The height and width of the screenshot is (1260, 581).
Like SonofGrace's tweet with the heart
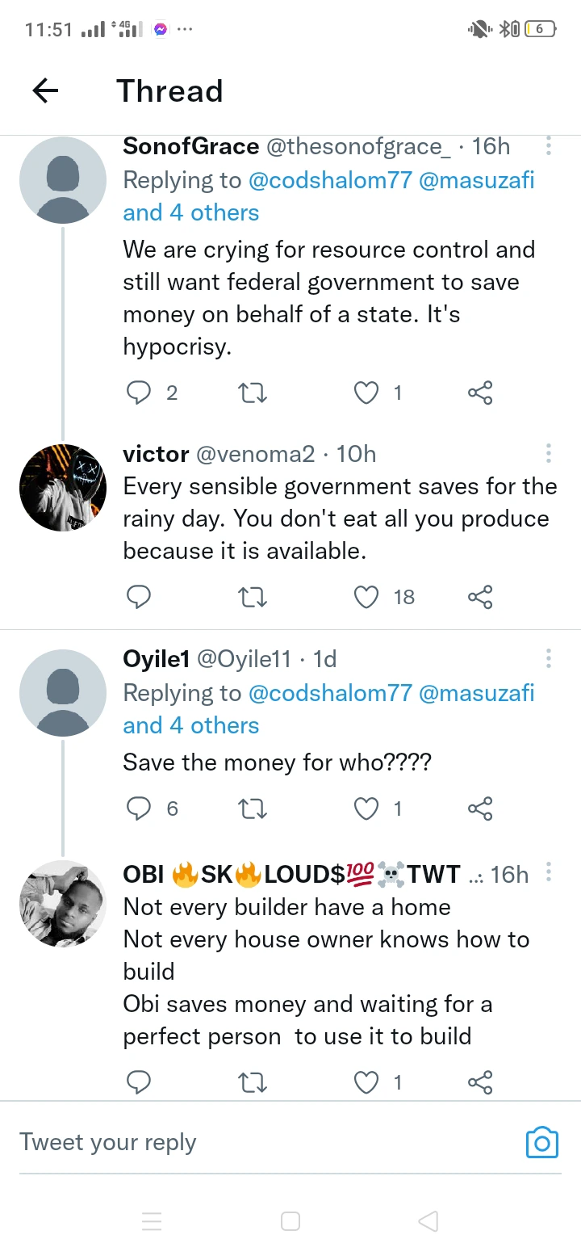[x=367, y=393]
